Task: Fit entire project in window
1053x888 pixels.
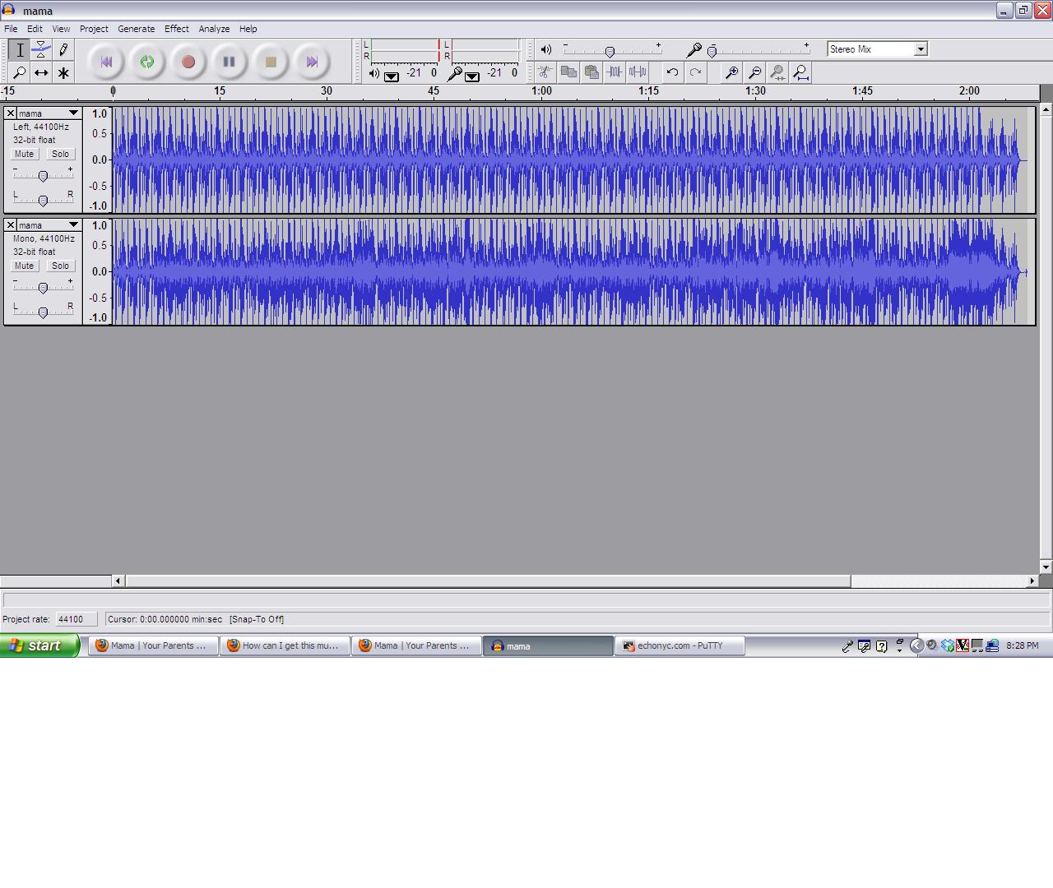Action: 800,72
